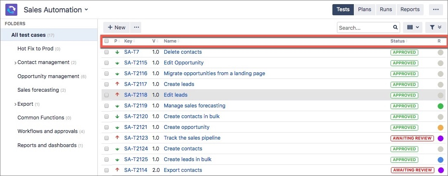
Task: Click the green priority arrow for SA-T7
Action: [x=117, y=52]
